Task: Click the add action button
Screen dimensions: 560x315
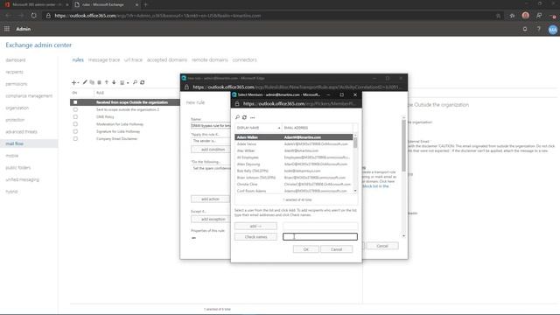Action: tap(210, 199)
